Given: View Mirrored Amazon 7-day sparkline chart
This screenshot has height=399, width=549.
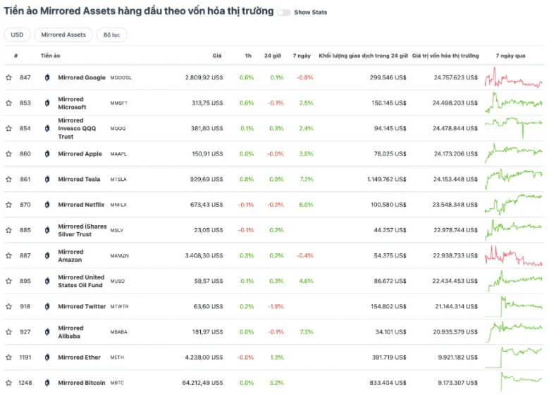Looking at the screenshot, I should [514, 255].
